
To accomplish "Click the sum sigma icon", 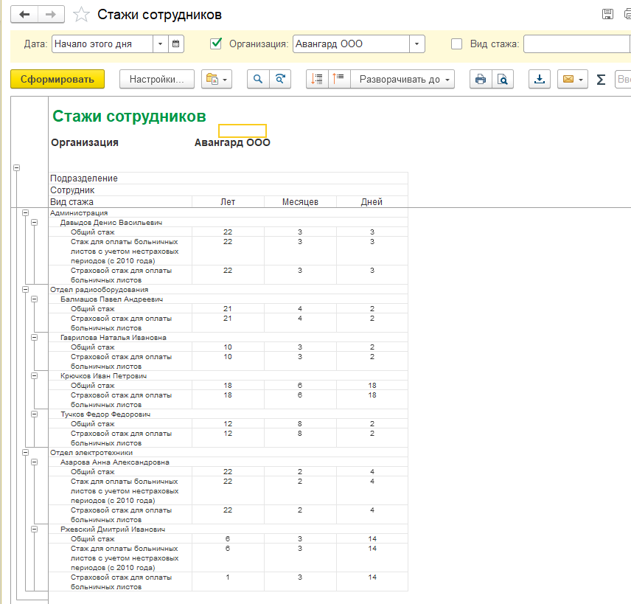I will click(x=601, y=80).
